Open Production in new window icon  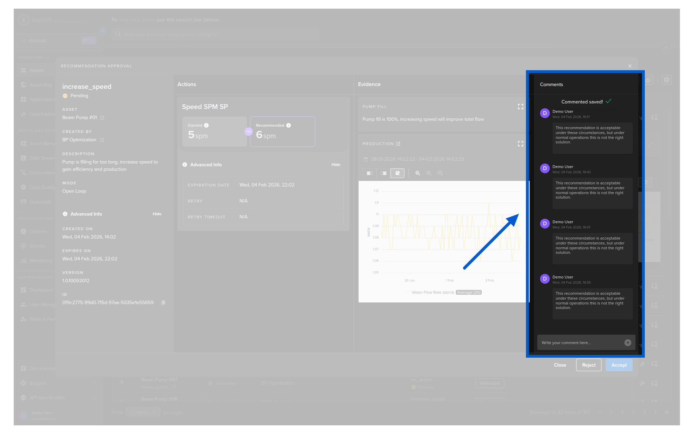pos(398,144)
